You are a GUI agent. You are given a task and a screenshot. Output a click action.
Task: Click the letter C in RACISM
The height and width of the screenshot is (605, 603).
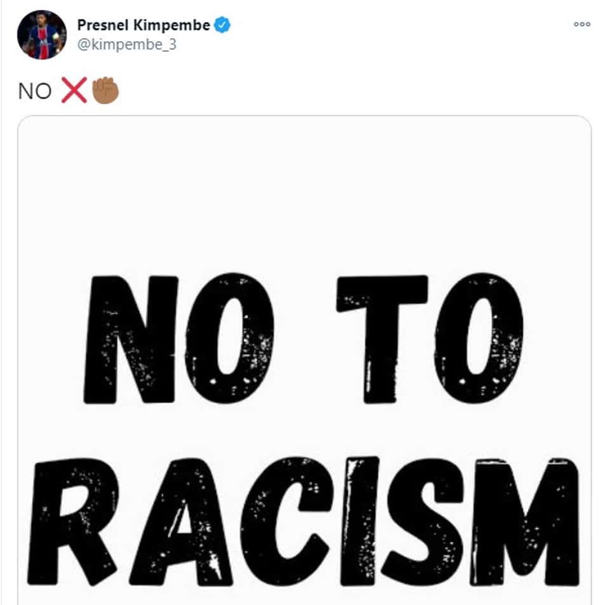(286, 522)
